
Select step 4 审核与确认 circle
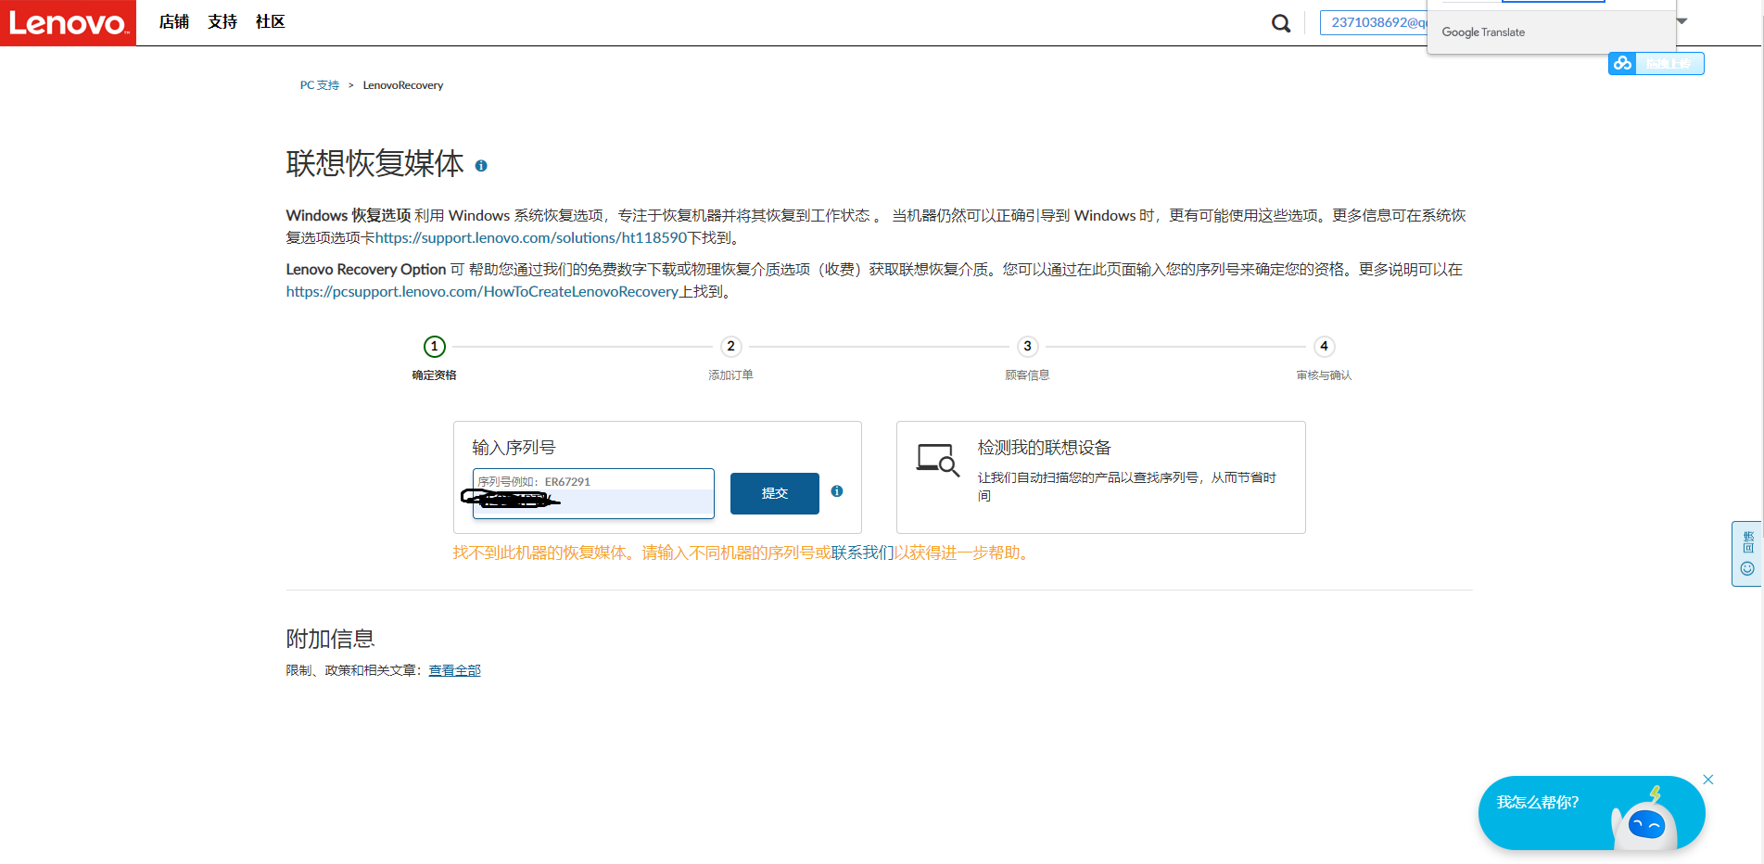(x=1325, y=347)
